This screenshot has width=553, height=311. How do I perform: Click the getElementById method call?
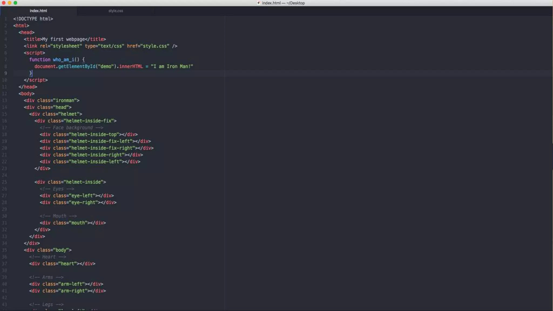77,66
